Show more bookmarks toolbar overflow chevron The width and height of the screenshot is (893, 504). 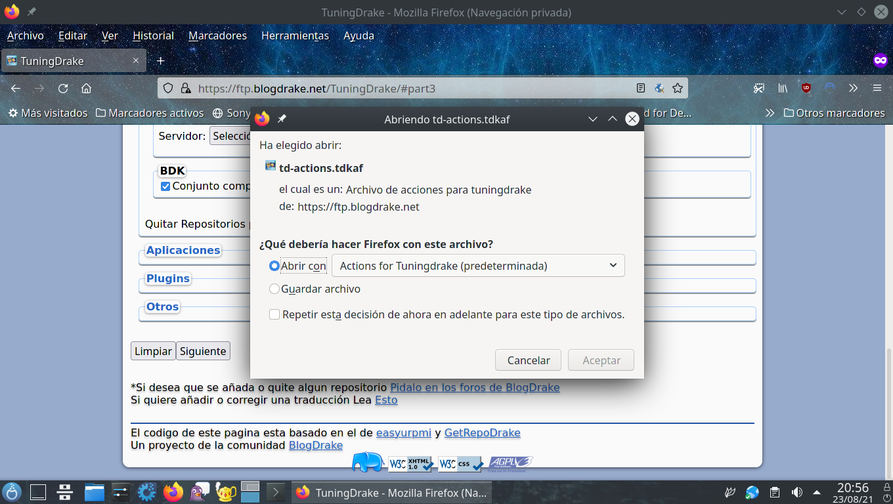pos(770,113)
